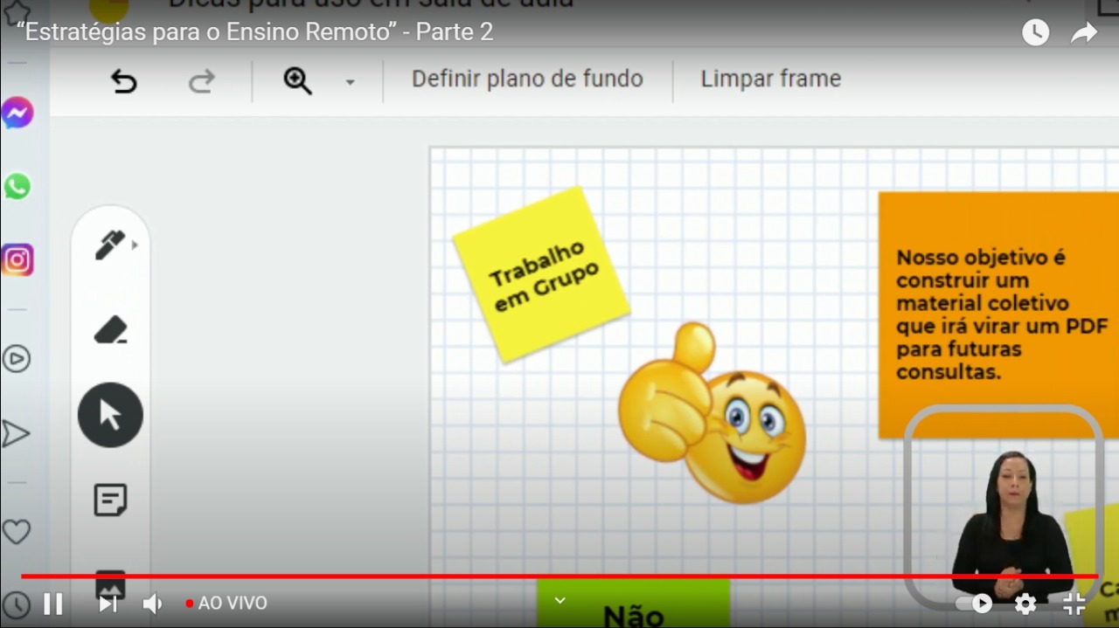Select the thumbs-up emoji image
This screenshot has height=628, width=1119.
coord(712,414)
